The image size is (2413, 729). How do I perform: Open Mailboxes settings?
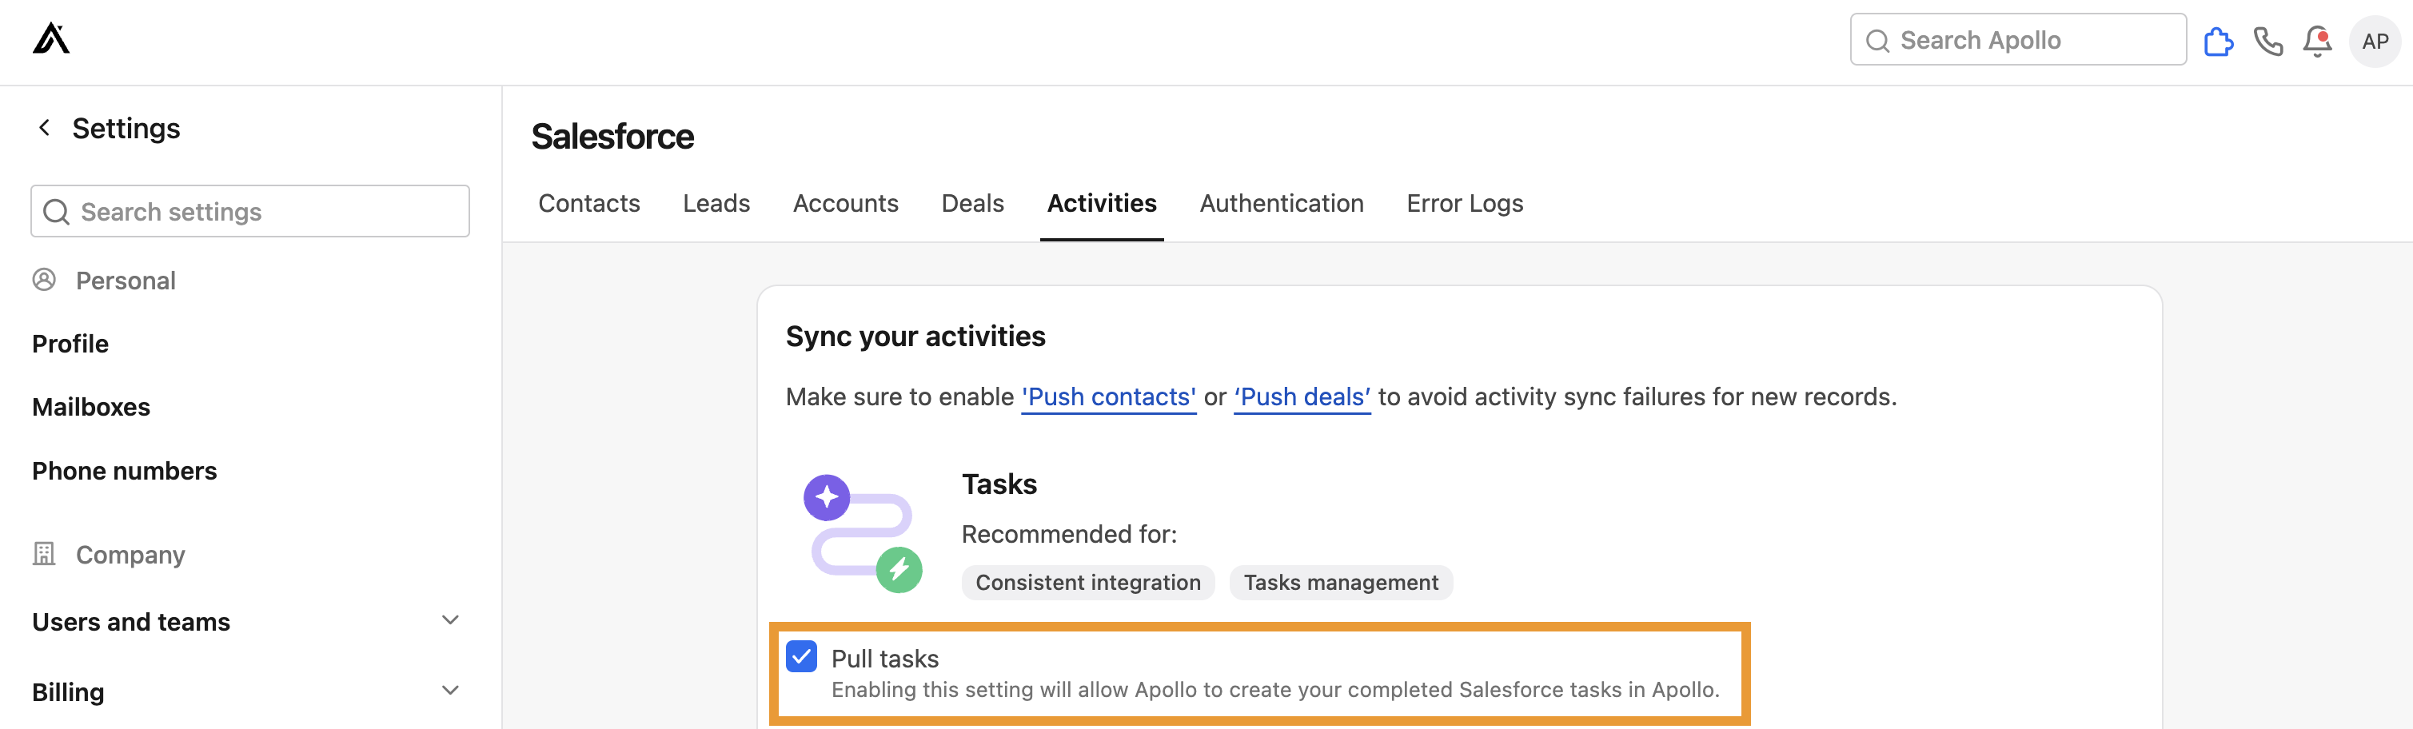pos(91,407)
